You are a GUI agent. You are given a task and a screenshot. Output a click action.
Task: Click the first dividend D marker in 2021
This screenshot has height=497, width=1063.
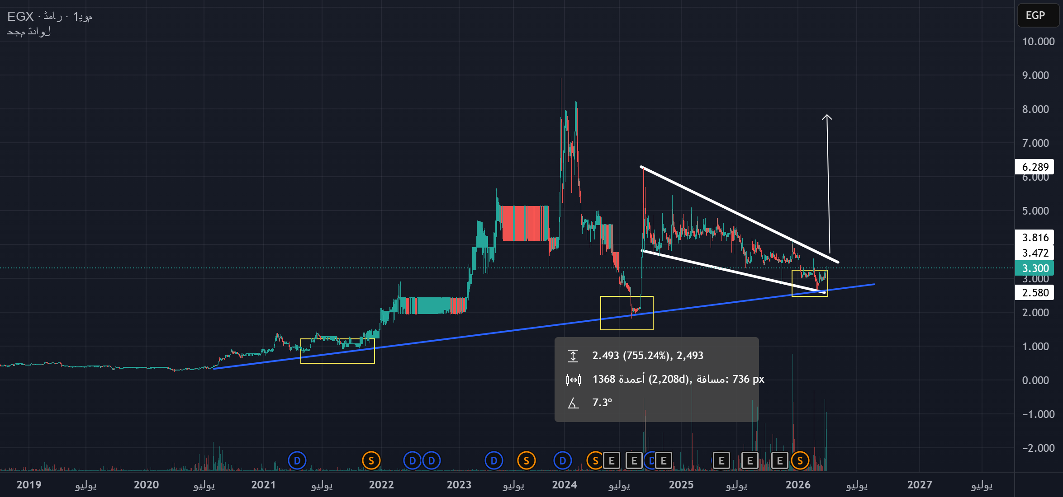click(297, 461)
